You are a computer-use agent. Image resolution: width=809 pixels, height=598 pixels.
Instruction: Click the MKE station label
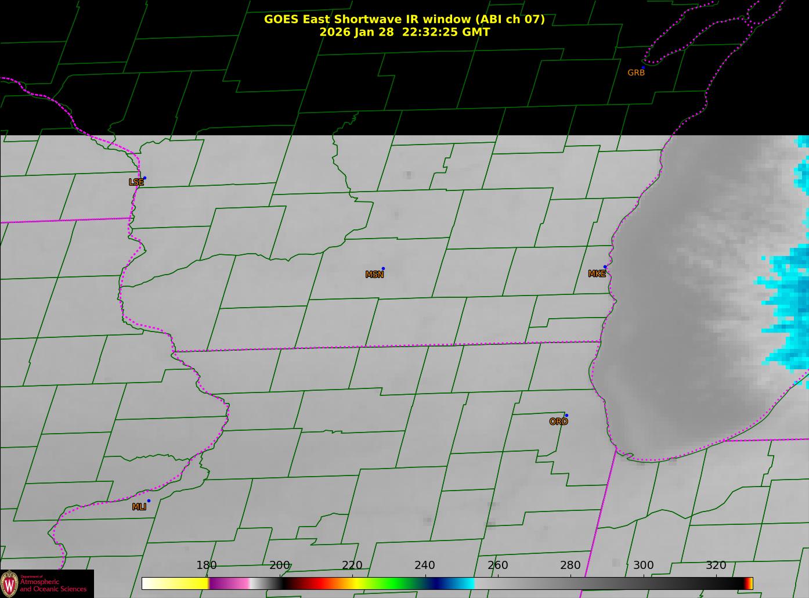point(597,274)
